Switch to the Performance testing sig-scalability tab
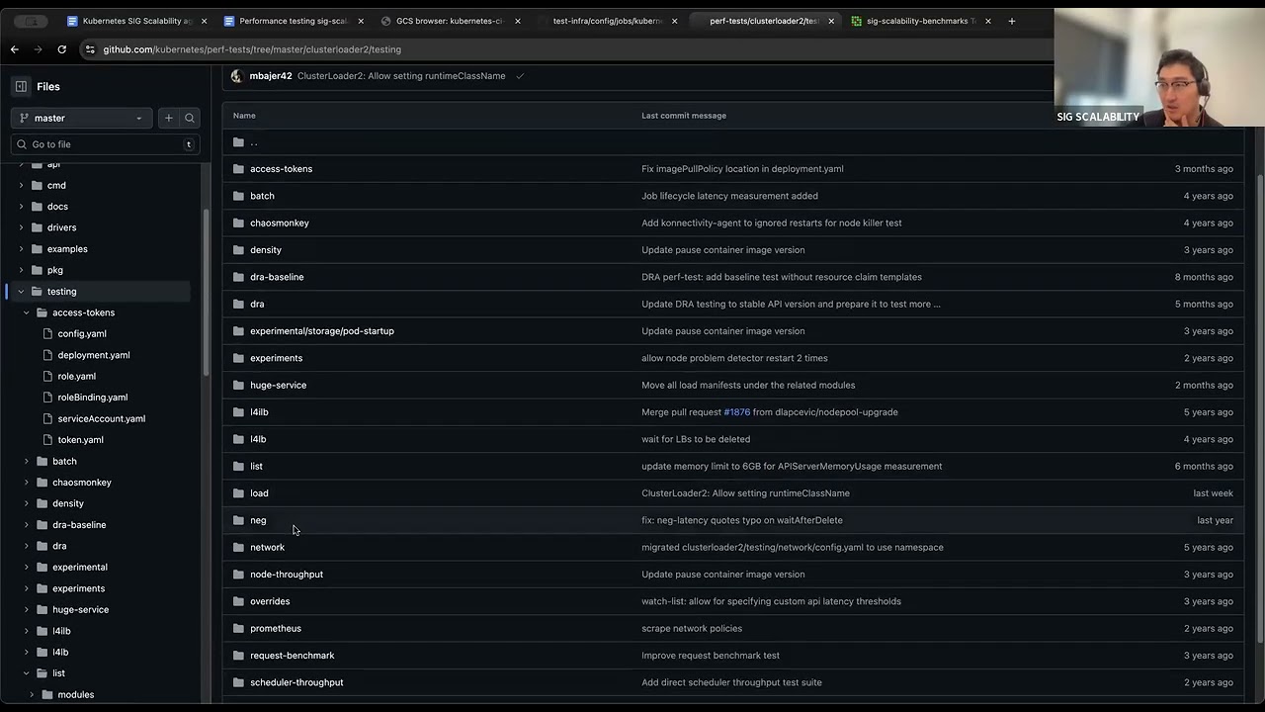 (294, 21)
